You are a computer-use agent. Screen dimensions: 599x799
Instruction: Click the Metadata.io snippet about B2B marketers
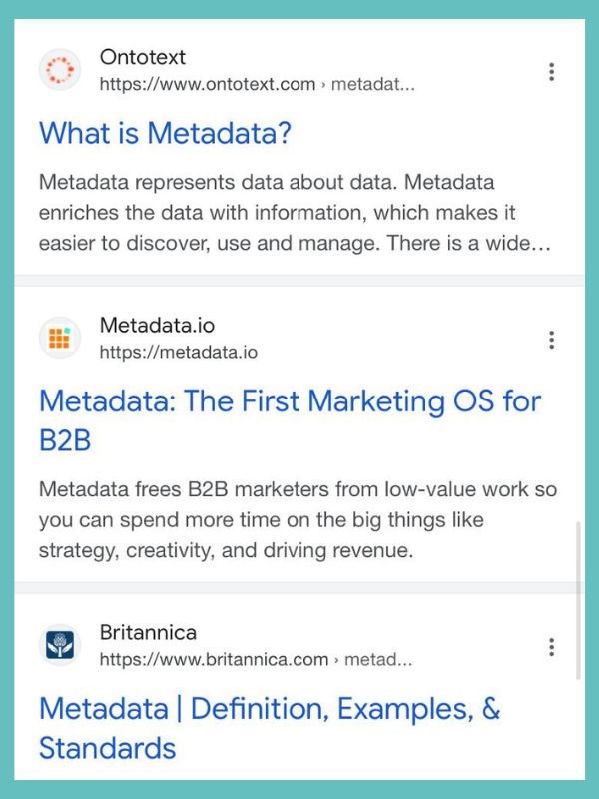coord(298,520)
